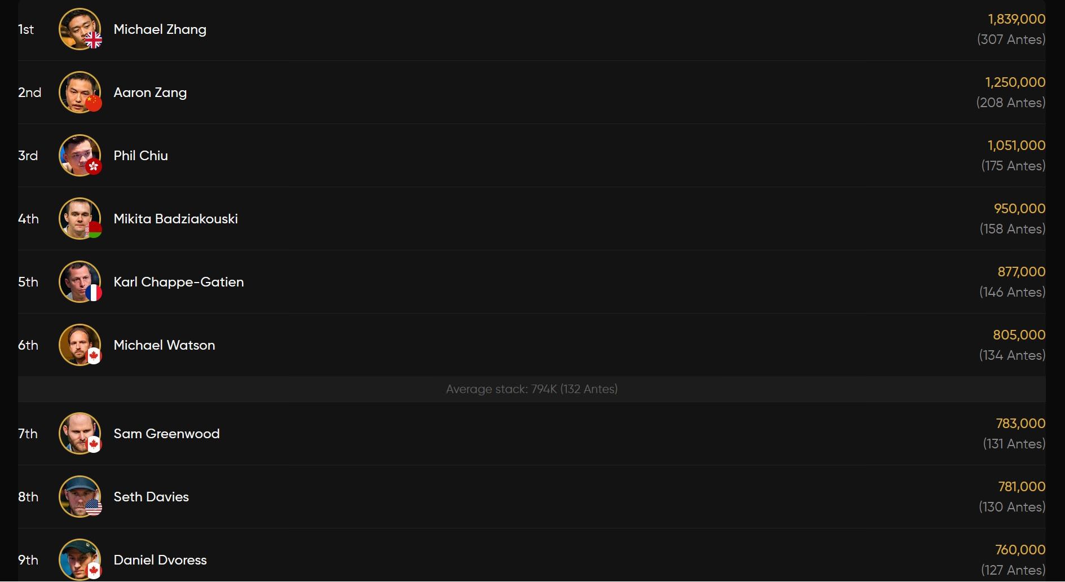The height and width of the screenshot is (582, 1065).
Task: Click Aaron Zang's 1,250,000 chip count
Action: tap(1015, 82)
